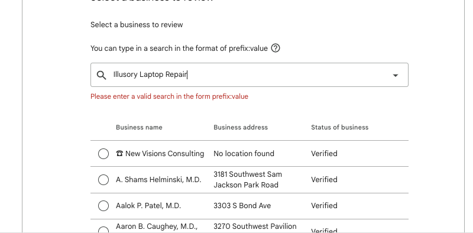Click the 3181 Southwest Sam Jackson Park Road address
Viewport: 473px width, 233px height.
(x=248, y=180)
